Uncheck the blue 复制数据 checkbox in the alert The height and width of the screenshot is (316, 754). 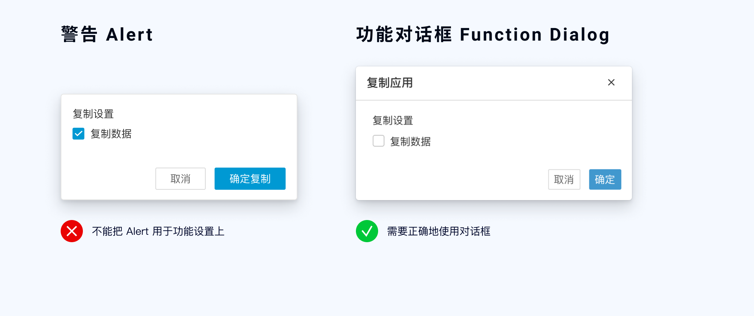point(78,134)
